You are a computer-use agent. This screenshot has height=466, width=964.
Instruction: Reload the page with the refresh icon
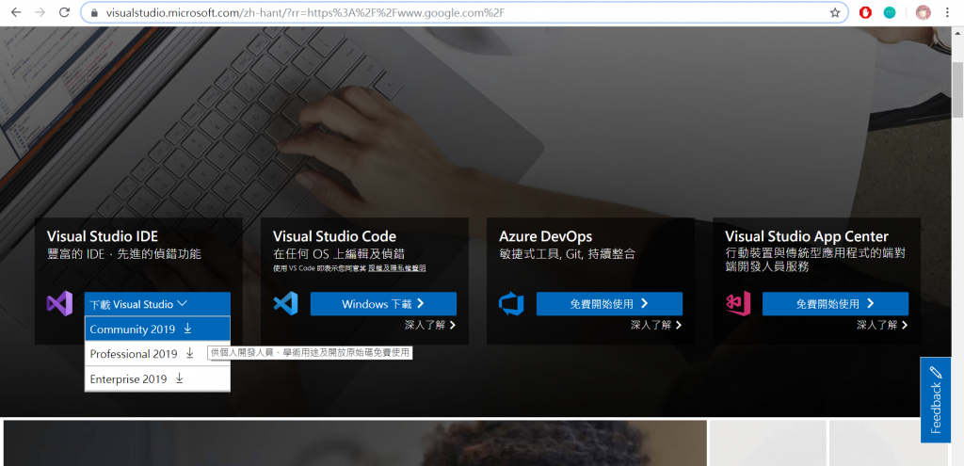(x=65, y=12)
